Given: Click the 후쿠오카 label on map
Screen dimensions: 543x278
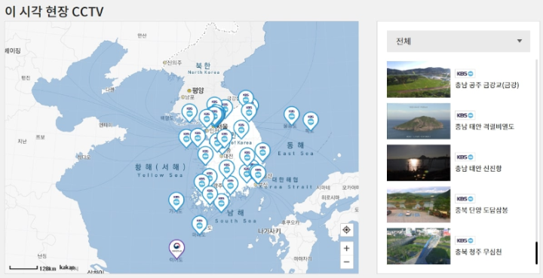Looking at the screenshot, I should tap(290, 222).
